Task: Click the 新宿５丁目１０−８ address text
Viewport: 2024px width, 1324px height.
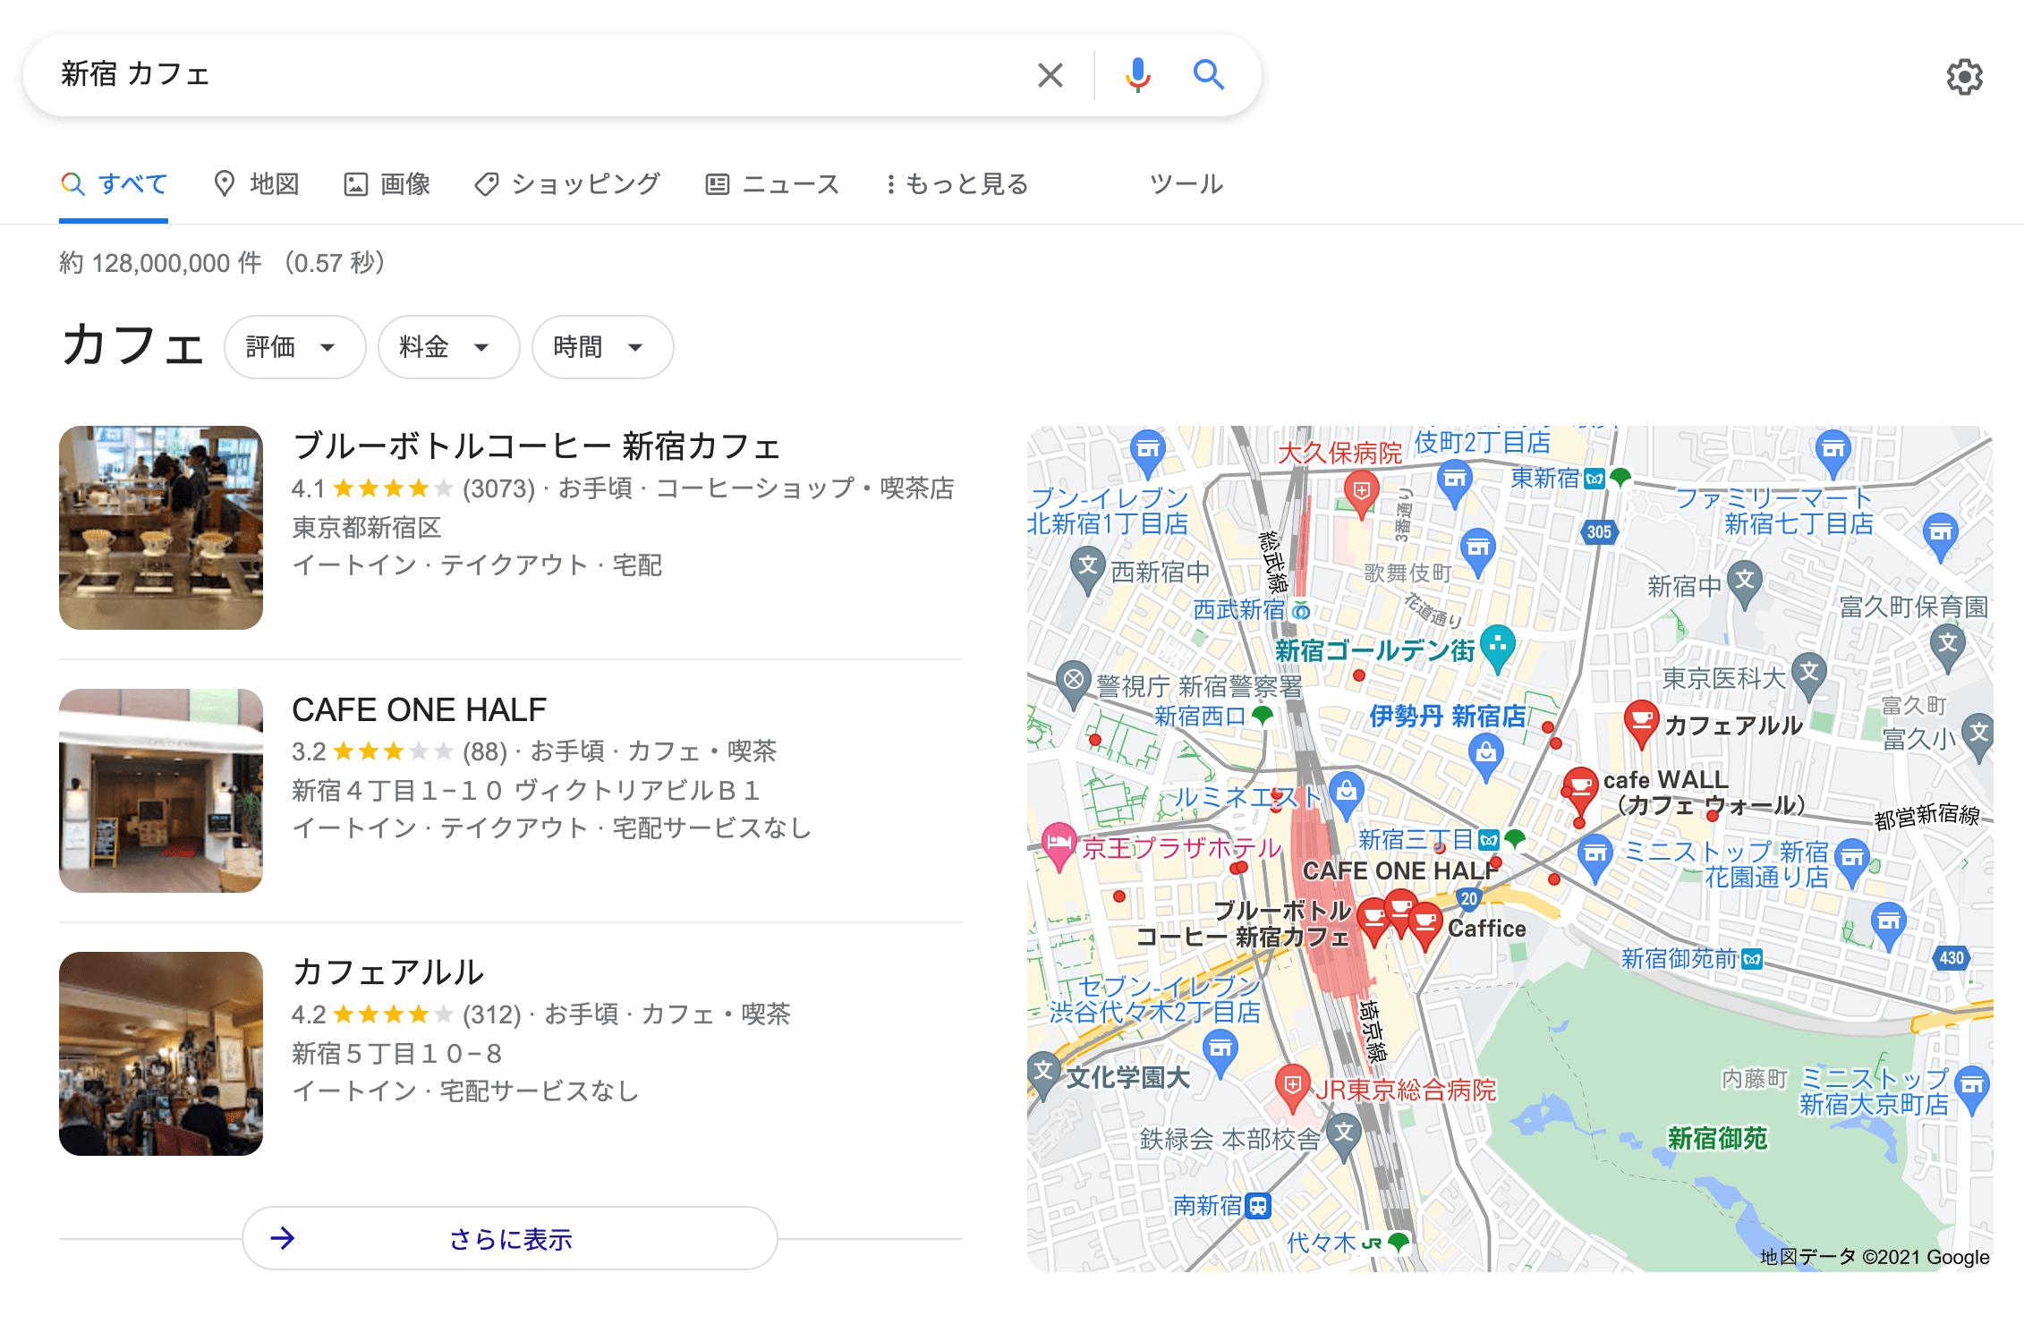Action: pyautogui.click(x=396, y=1054)
